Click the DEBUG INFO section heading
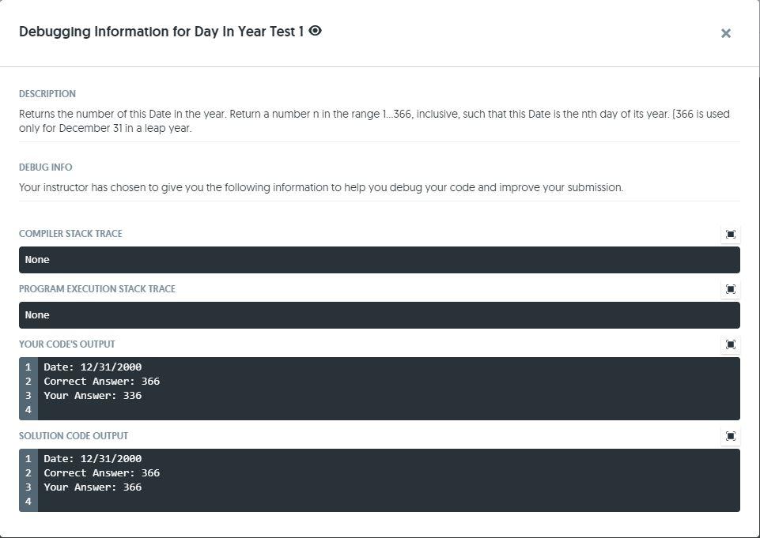This screenshot has width=760, height=538. (46, 167)
